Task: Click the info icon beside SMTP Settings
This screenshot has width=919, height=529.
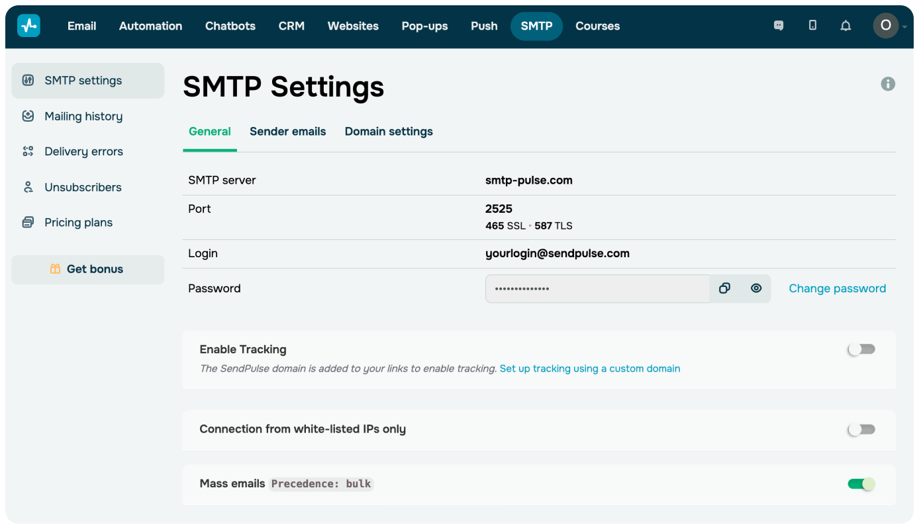Action: 888,84
